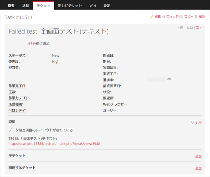210x177 pixels.
Task: Click the 進捗率 progress bar
Action: point(156,79)
